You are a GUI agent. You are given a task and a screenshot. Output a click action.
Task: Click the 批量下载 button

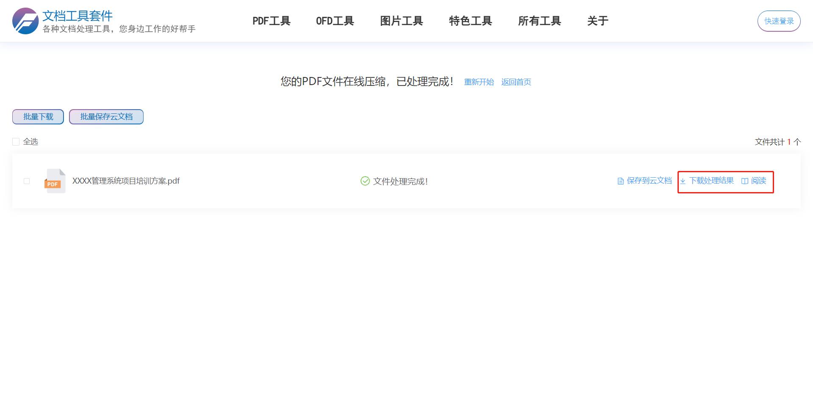point(38,116)
